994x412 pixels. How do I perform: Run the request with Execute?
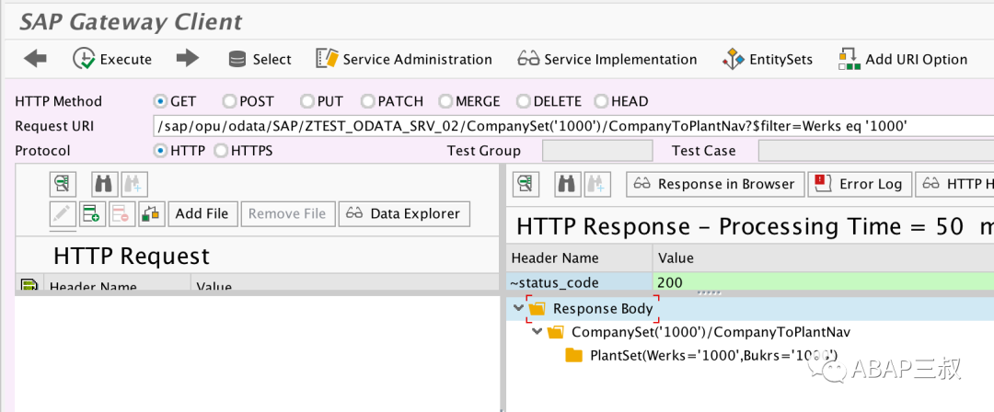pyautogui.click(x=112, y=59)
